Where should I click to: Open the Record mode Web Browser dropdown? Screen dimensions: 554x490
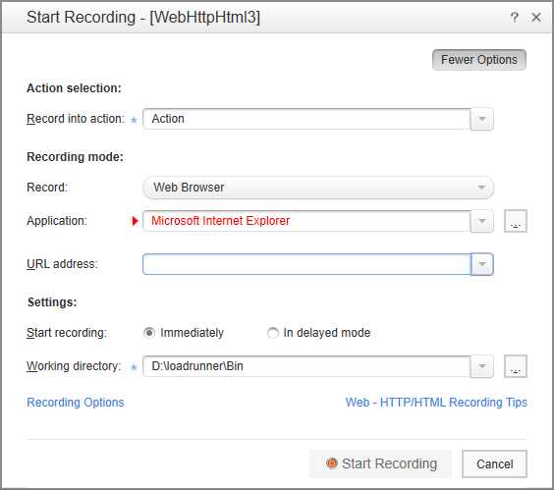(481, 188)
